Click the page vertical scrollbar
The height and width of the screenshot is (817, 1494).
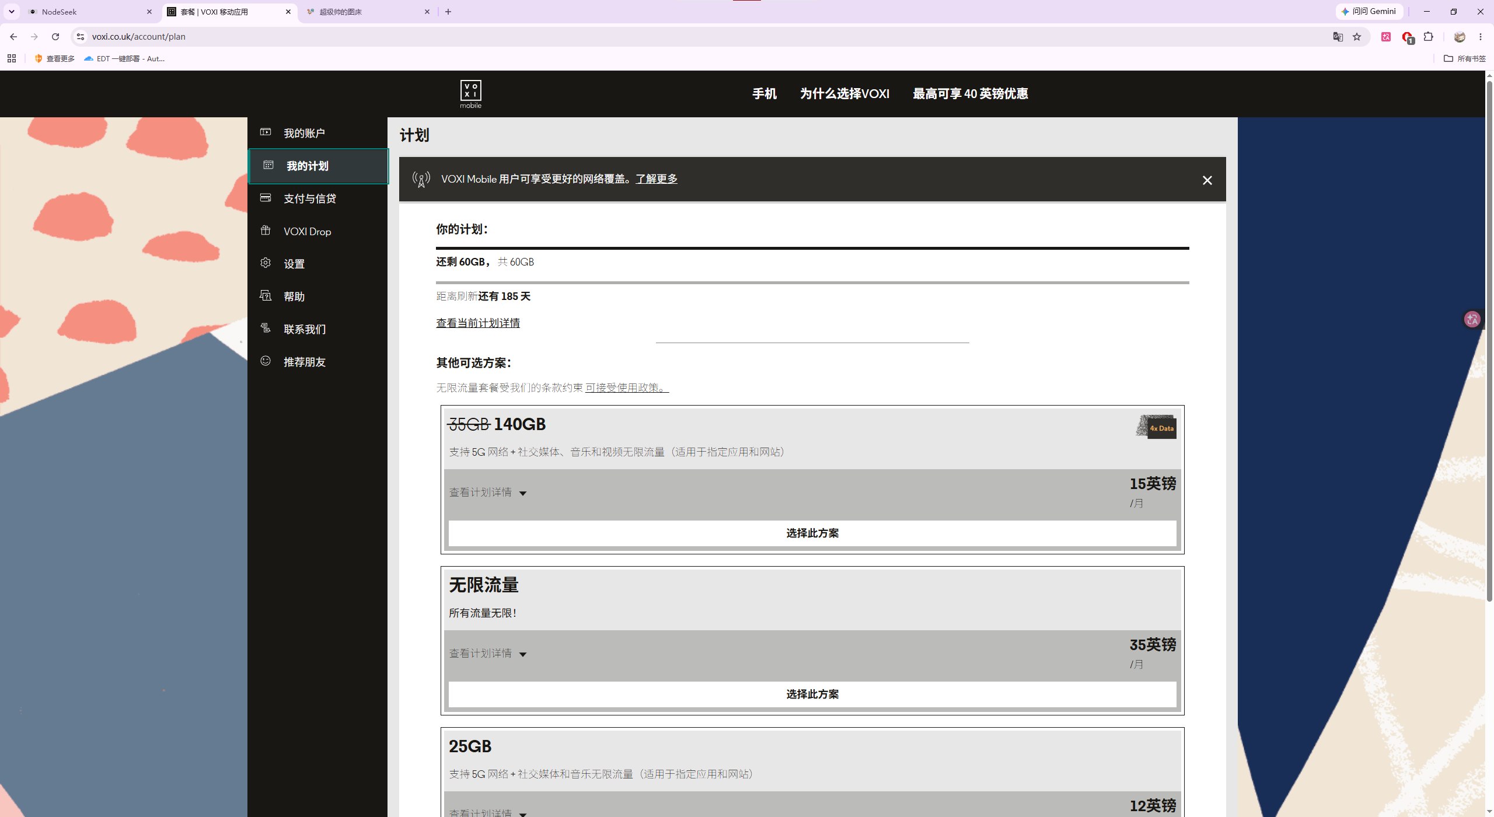coord(1489,341)
